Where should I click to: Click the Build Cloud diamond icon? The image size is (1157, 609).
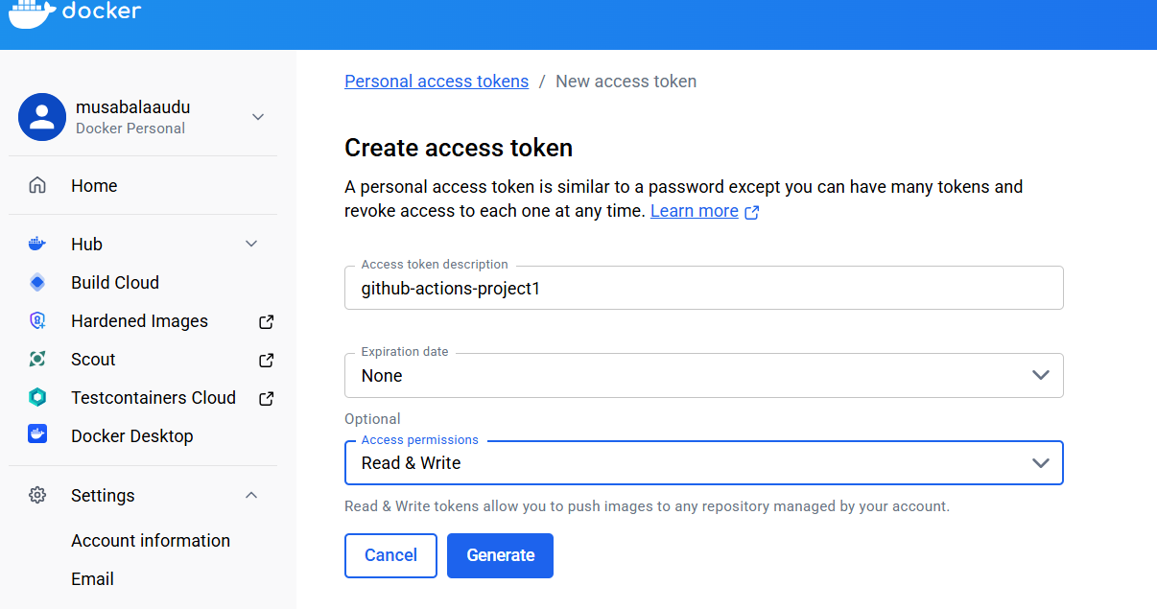[x=37, y=282]
